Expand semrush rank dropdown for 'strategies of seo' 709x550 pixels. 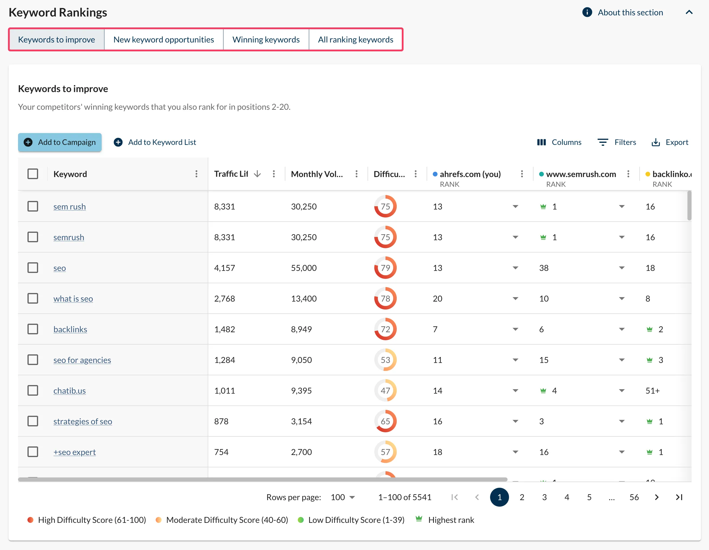(622, 421)
